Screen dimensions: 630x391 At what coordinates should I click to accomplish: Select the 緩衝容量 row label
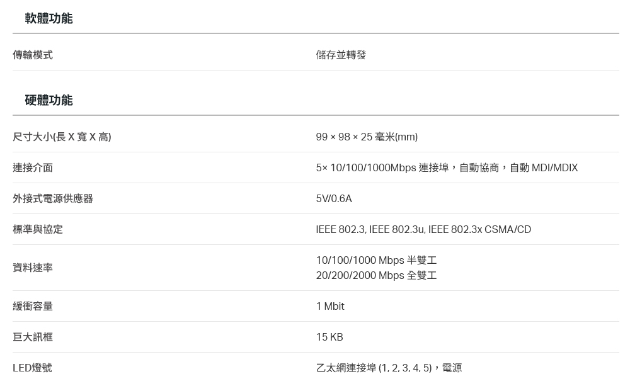(x=33, y=306)
